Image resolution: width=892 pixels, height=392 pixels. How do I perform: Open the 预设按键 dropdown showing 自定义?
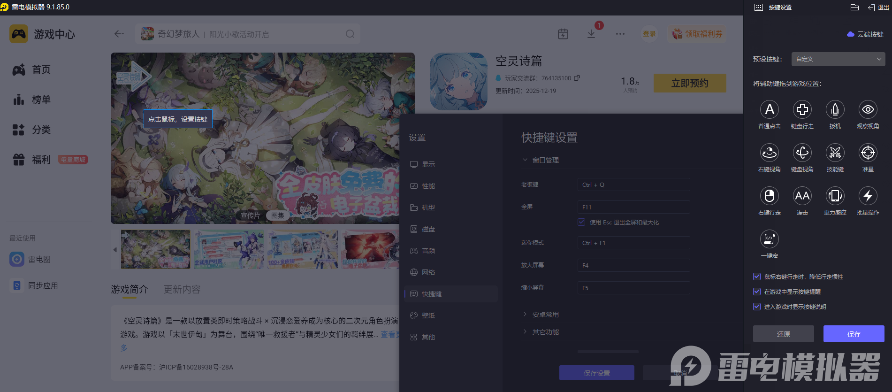click(838, 59)
